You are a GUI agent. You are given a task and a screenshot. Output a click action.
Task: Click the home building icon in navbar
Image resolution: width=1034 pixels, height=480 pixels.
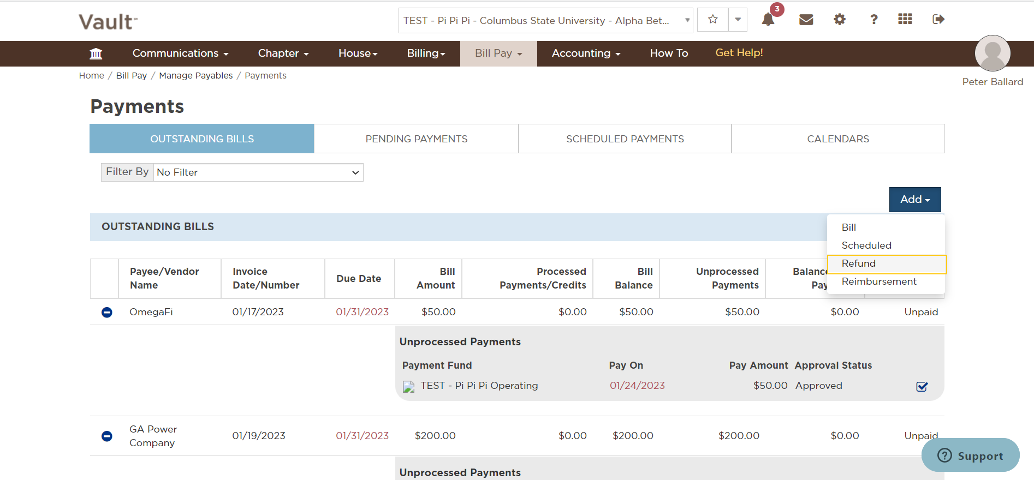96,53
